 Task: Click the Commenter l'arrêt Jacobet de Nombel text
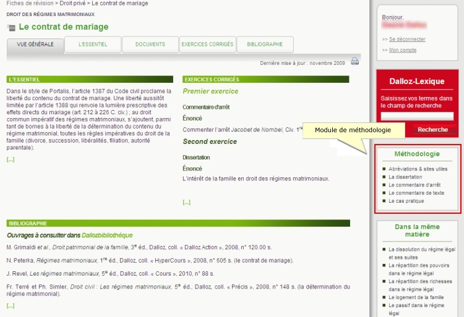tap(243, 130)
